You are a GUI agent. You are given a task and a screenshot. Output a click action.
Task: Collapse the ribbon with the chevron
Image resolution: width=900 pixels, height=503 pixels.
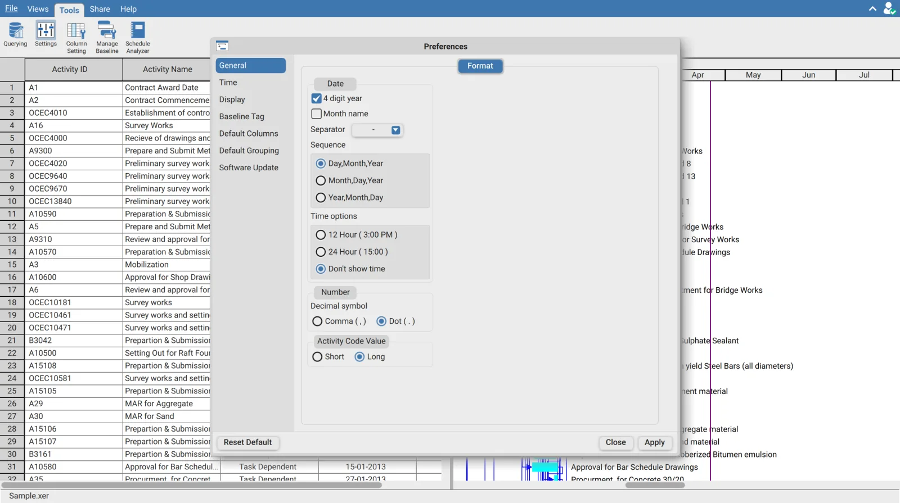872,8
